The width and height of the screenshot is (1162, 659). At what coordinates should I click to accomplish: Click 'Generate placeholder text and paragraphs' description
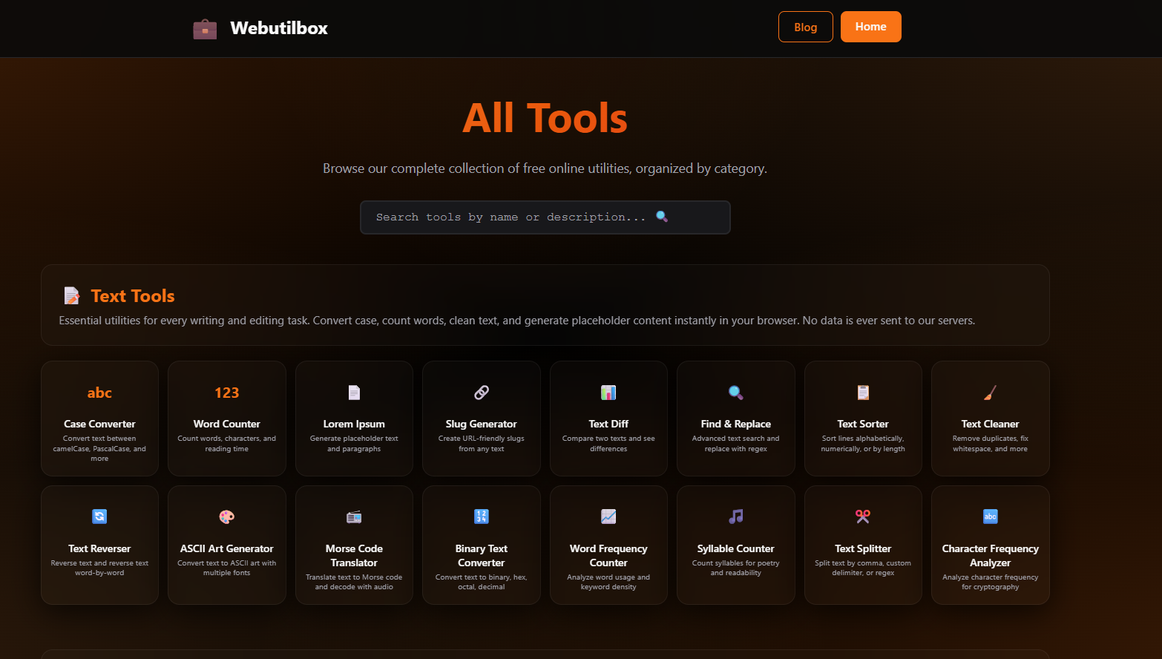354,444
